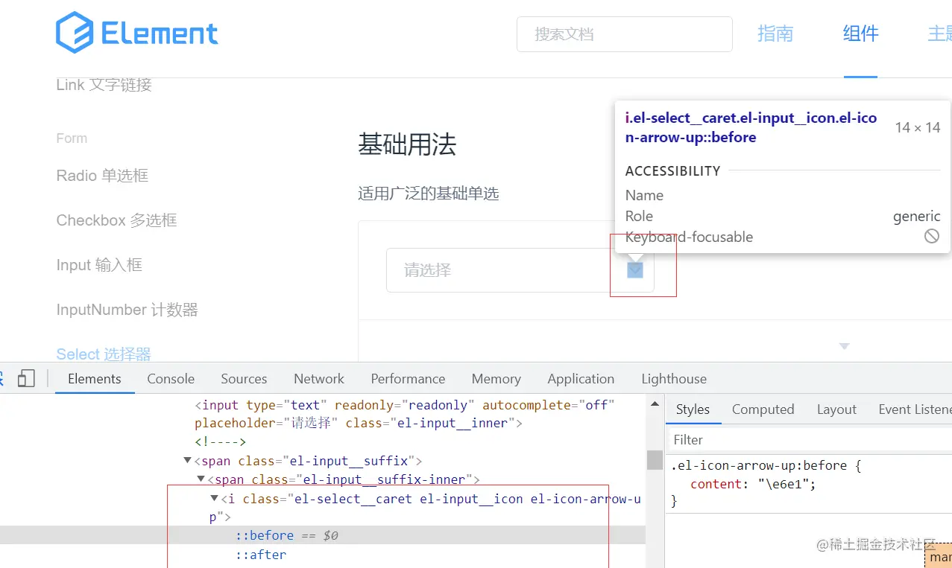Switch to the Console tab
This screenshot has height=568, width=952.
(171, 379)
